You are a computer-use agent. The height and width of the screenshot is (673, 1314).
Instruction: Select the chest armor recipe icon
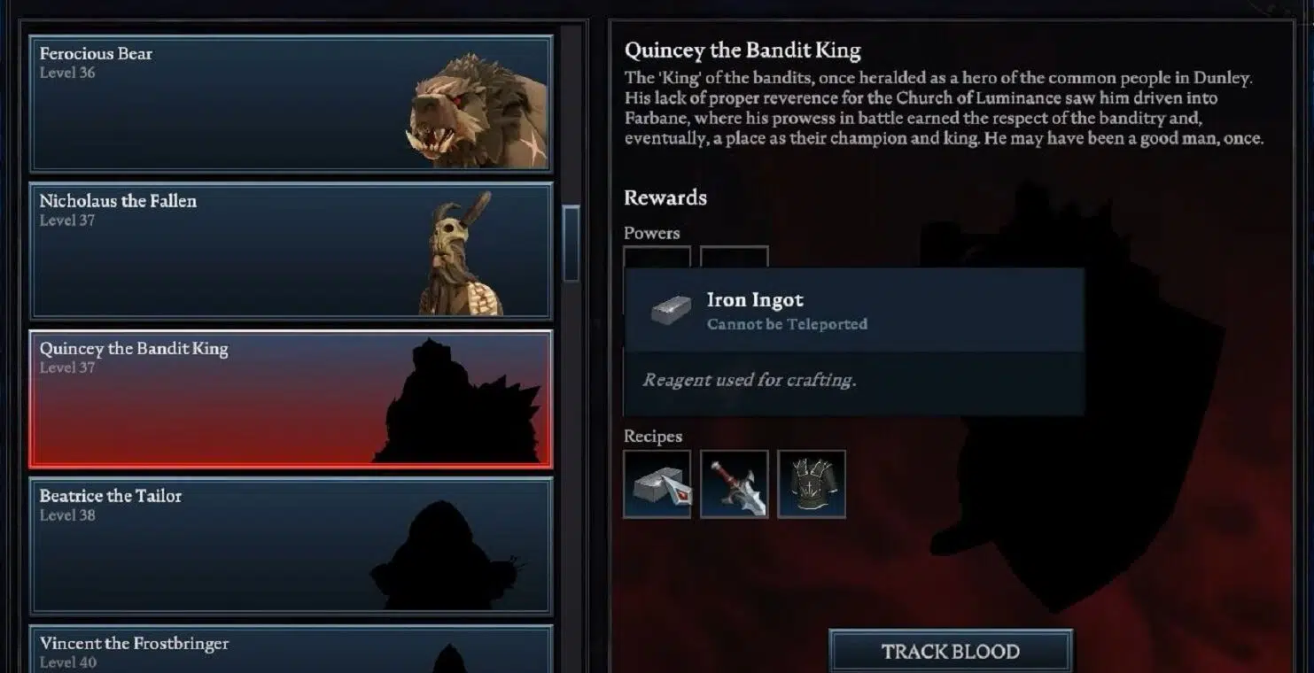(812, 484)
